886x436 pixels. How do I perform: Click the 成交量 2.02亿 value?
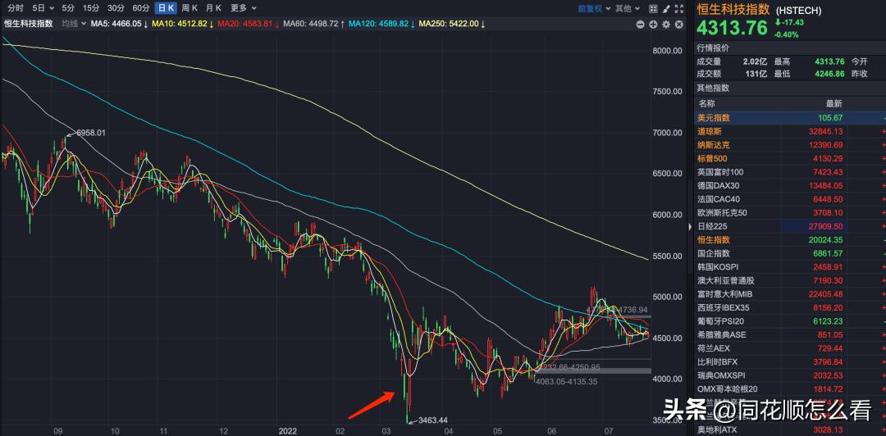coord(755,61)
